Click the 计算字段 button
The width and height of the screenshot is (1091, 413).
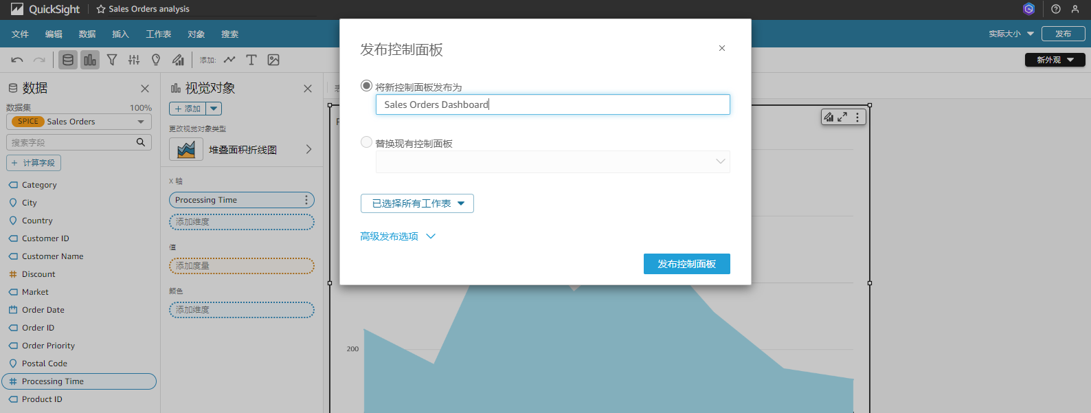(x=34, y=163)
